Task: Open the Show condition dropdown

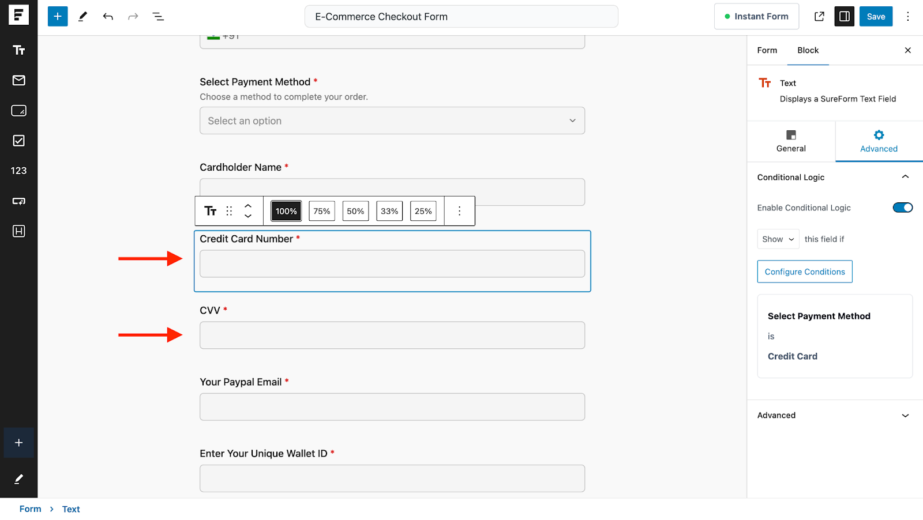Action: [778, 239]
